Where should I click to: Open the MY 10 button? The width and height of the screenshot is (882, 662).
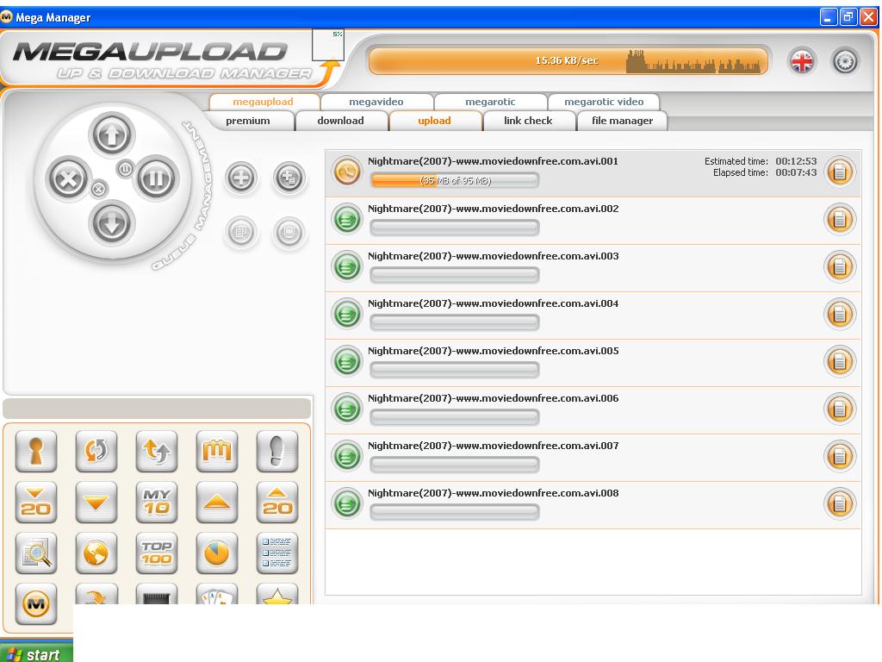click(x=157, y=503)
